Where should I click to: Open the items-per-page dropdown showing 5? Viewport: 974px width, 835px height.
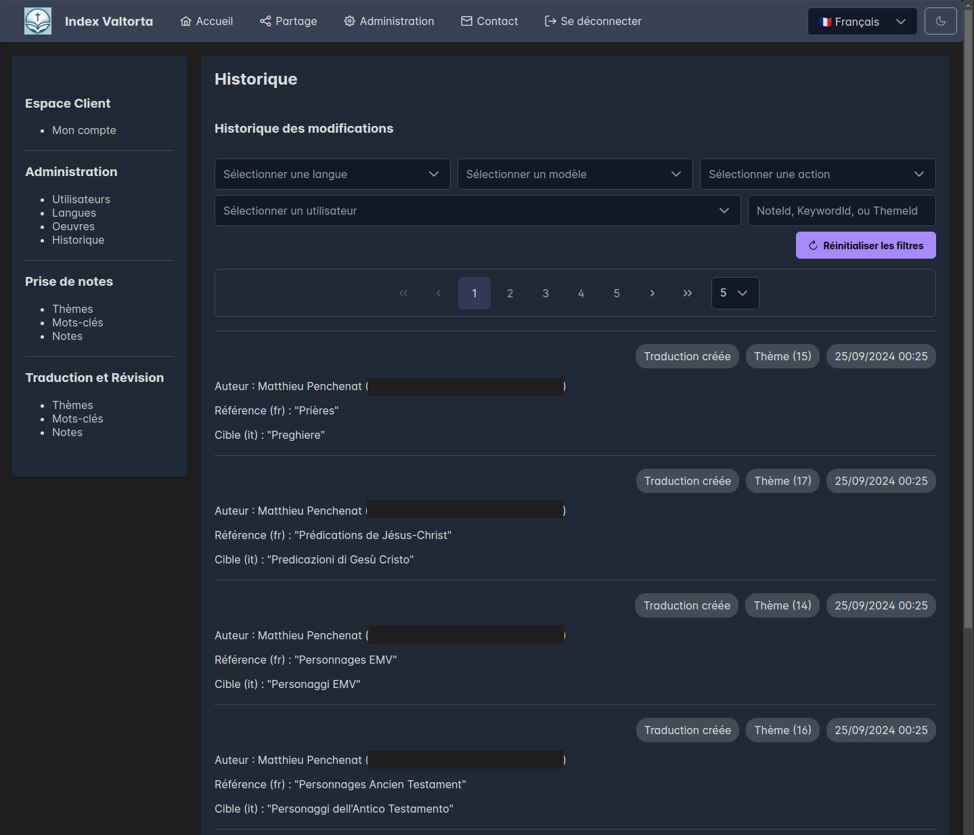[734, 293]
